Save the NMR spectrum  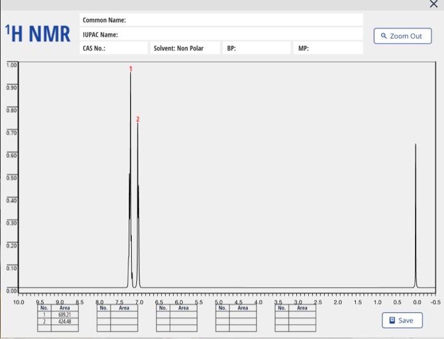pyautogui.click(x=402, y=321)
